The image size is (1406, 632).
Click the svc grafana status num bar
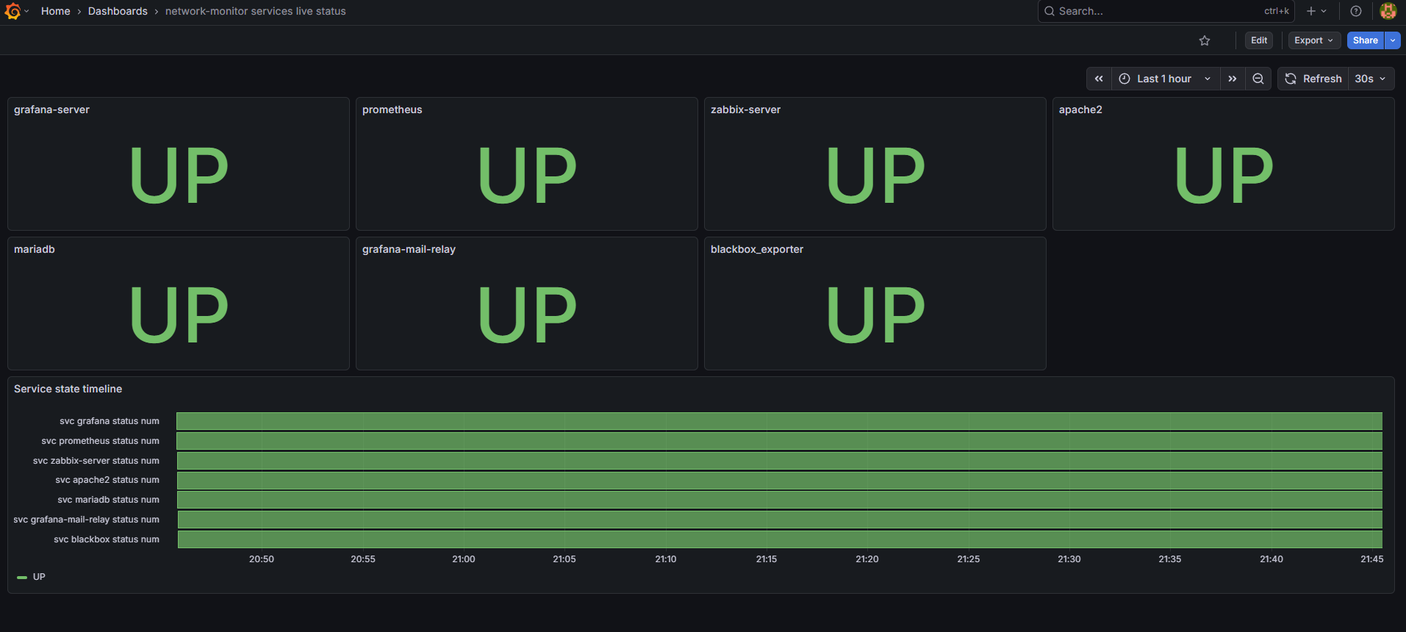(780, 421)
